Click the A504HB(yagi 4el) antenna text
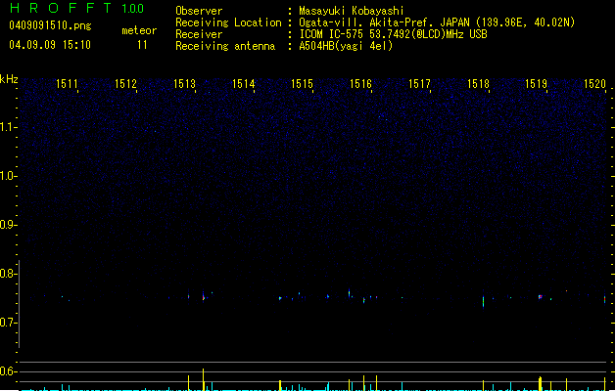 (x=346, y=46)
